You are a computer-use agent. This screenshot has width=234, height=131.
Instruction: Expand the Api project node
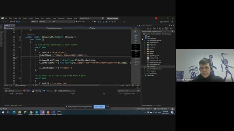pyautogui.click(x=143, y=36)
